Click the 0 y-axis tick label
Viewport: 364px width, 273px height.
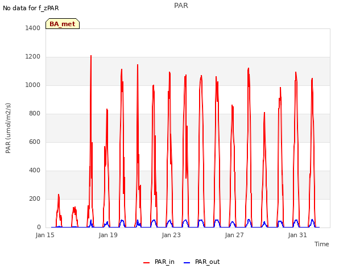point(39,227)
